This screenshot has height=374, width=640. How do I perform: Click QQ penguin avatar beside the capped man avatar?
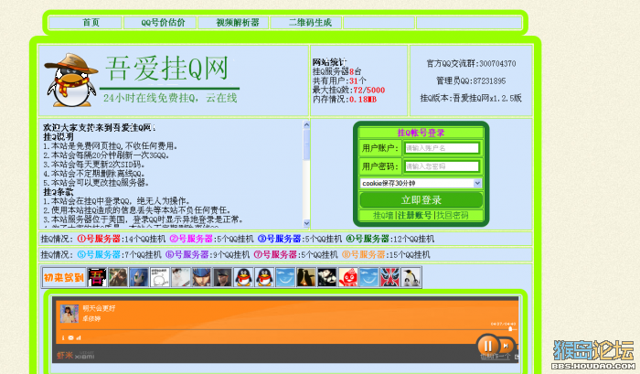pyautogui.click(x=243, y=278)
